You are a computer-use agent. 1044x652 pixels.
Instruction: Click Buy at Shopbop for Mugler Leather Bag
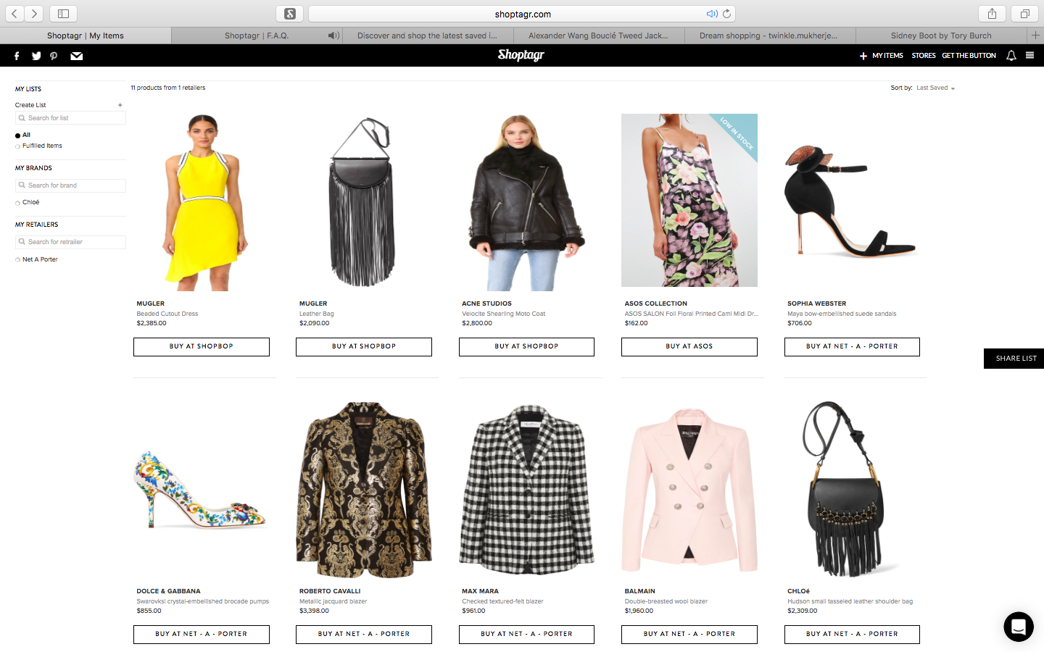tap(364, 347)
